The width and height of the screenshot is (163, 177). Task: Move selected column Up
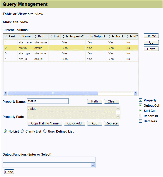(151, 42)
